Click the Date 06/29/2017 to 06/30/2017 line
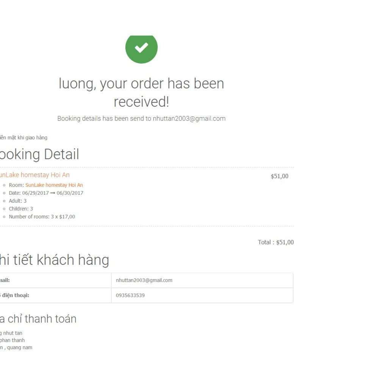Screen dimensions: 388x388 46,193
